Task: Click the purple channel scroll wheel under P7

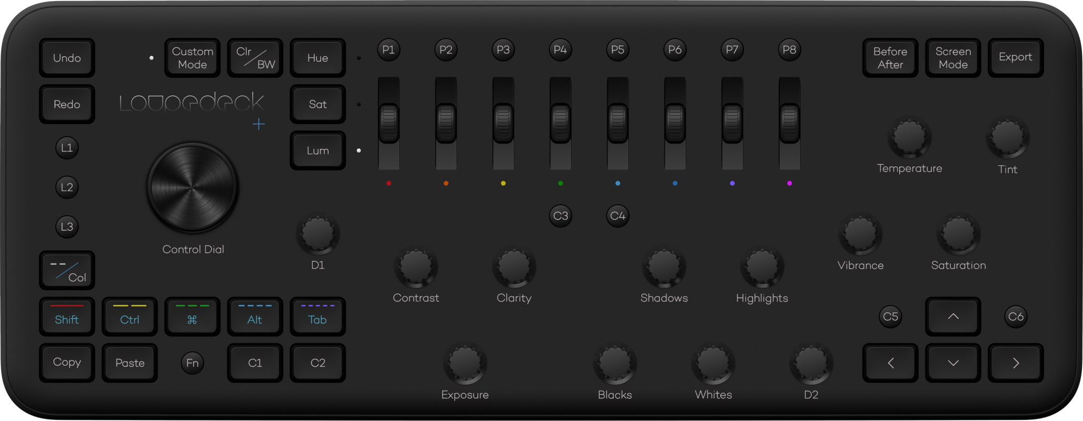Action: tap(732, 123)
